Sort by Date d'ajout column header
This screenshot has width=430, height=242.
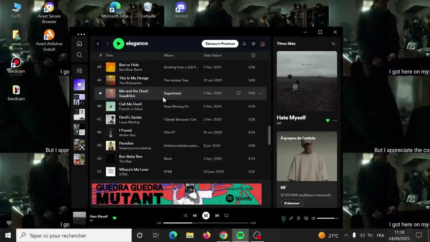[x=213, y=55]
